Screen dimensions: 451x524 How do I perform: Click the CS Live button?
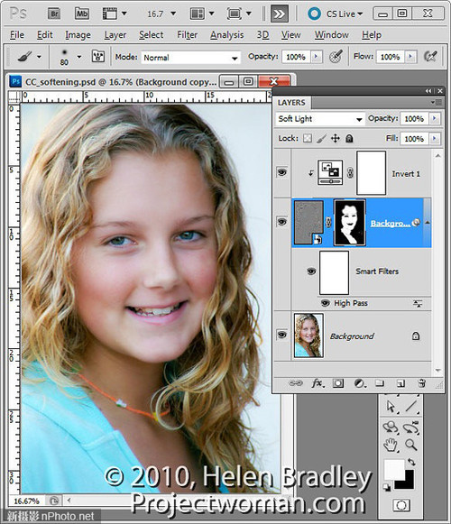click(x=335, y=14)
